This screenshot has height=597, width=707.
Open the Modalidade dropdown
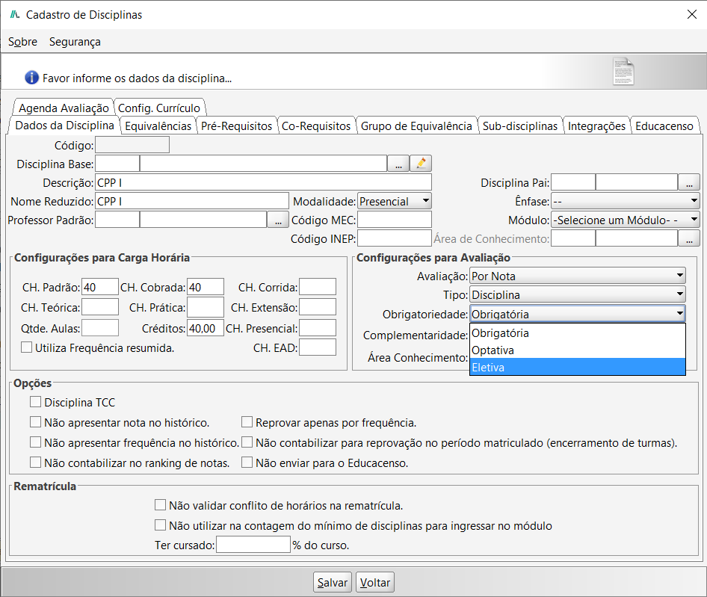(394, 201)
